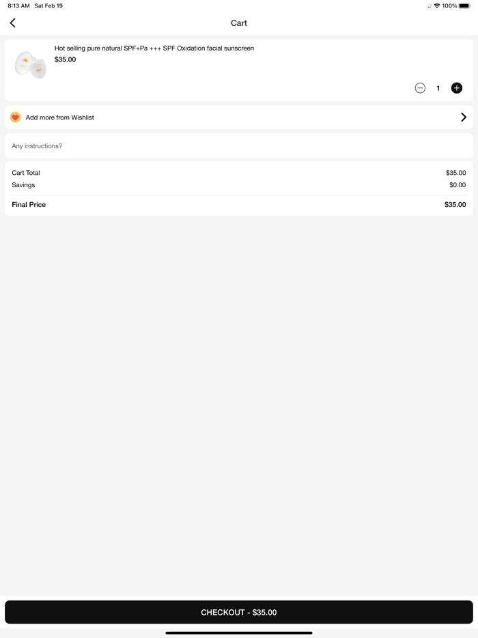
Task: Decrease sunscreen quantity with the minus button
Action: pyautogui.click(x=420, y=88)
